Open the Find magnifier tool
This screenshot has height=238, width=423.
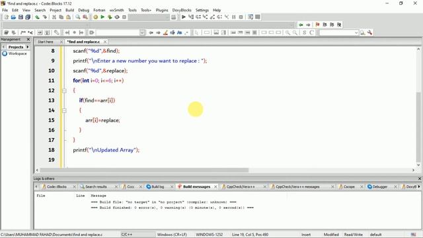pos(78,17)
